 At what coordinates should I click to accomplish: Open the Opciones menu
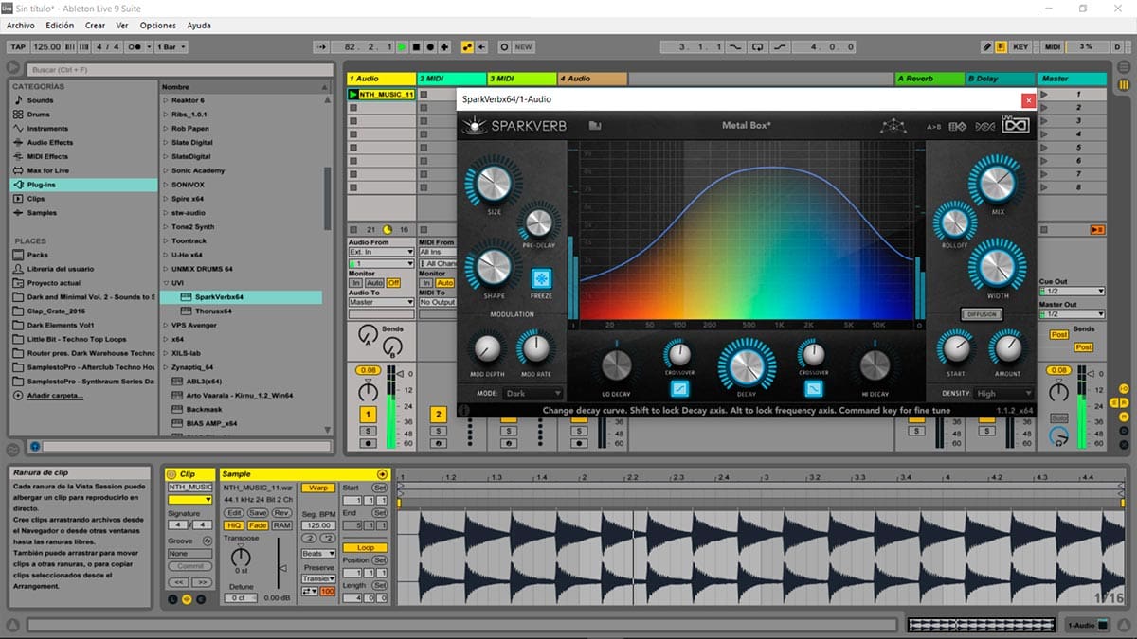pos(158,26)
